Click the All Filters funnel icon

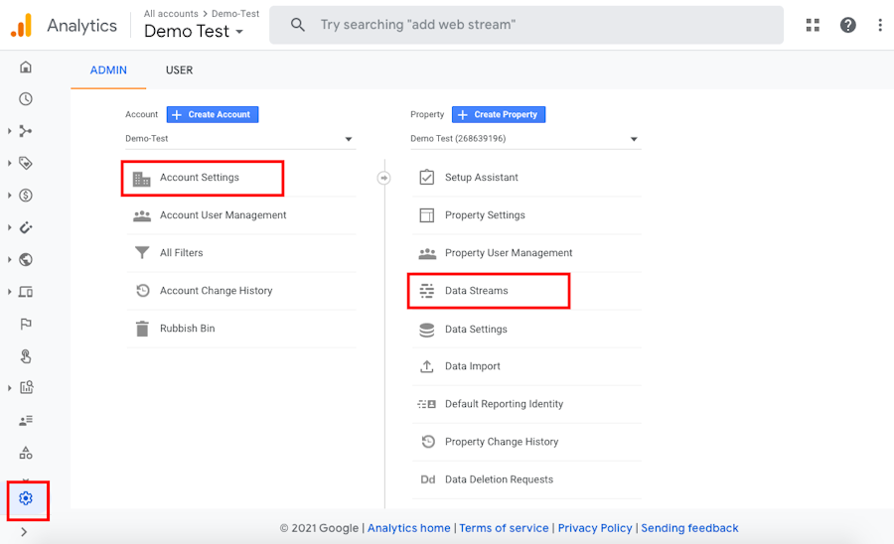[142, 252]
